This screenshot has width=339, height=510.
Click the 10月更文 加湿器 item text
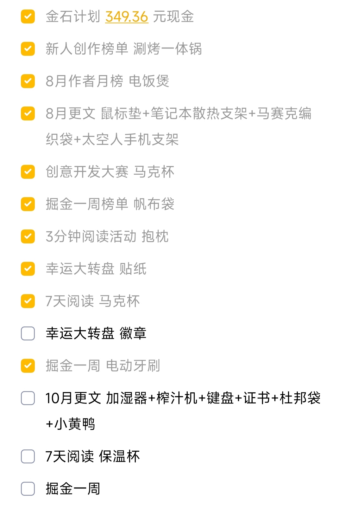point(183,411)
